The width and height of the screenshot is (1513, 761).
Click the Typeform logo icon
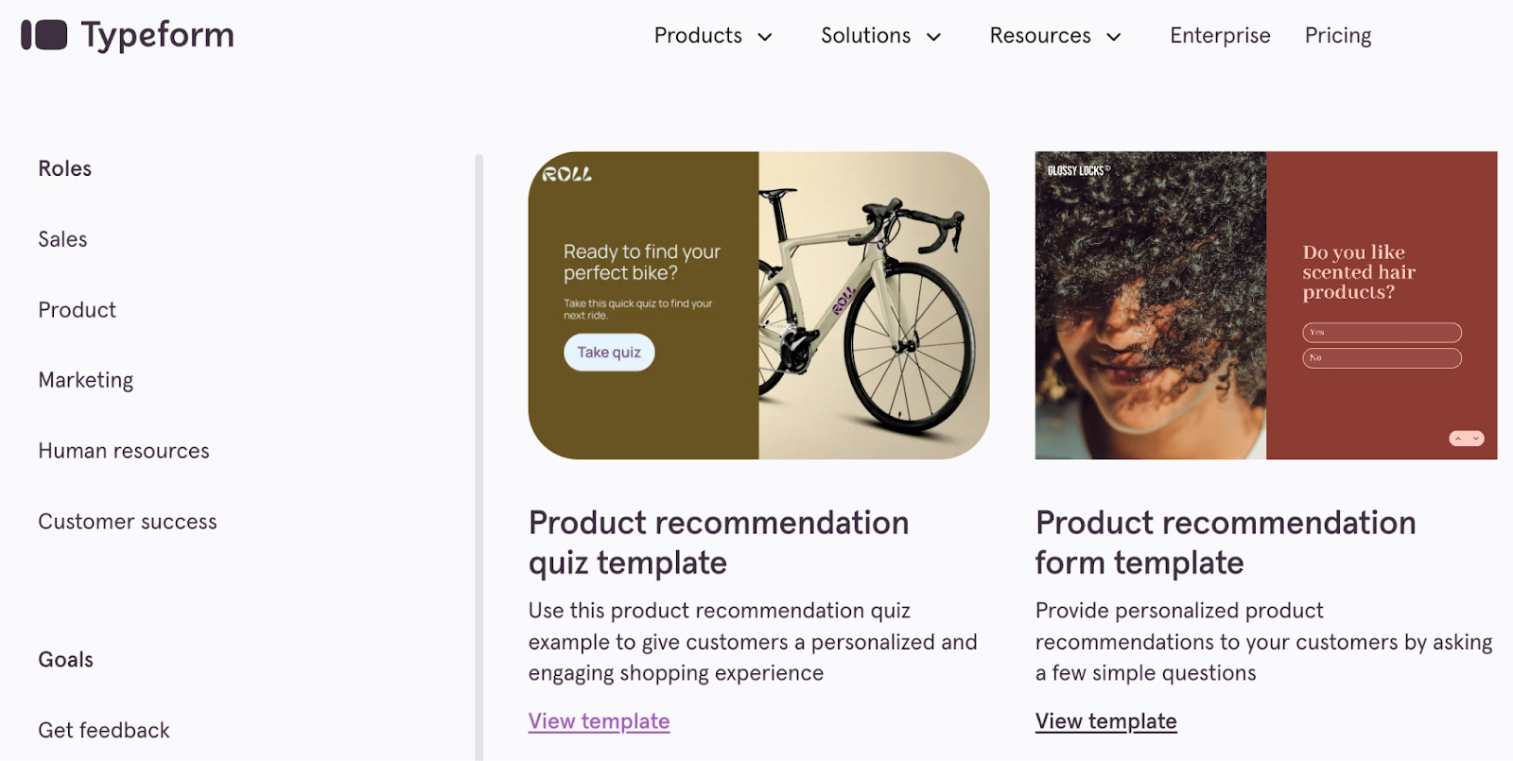pyautogui.click(x=44, y=35)
